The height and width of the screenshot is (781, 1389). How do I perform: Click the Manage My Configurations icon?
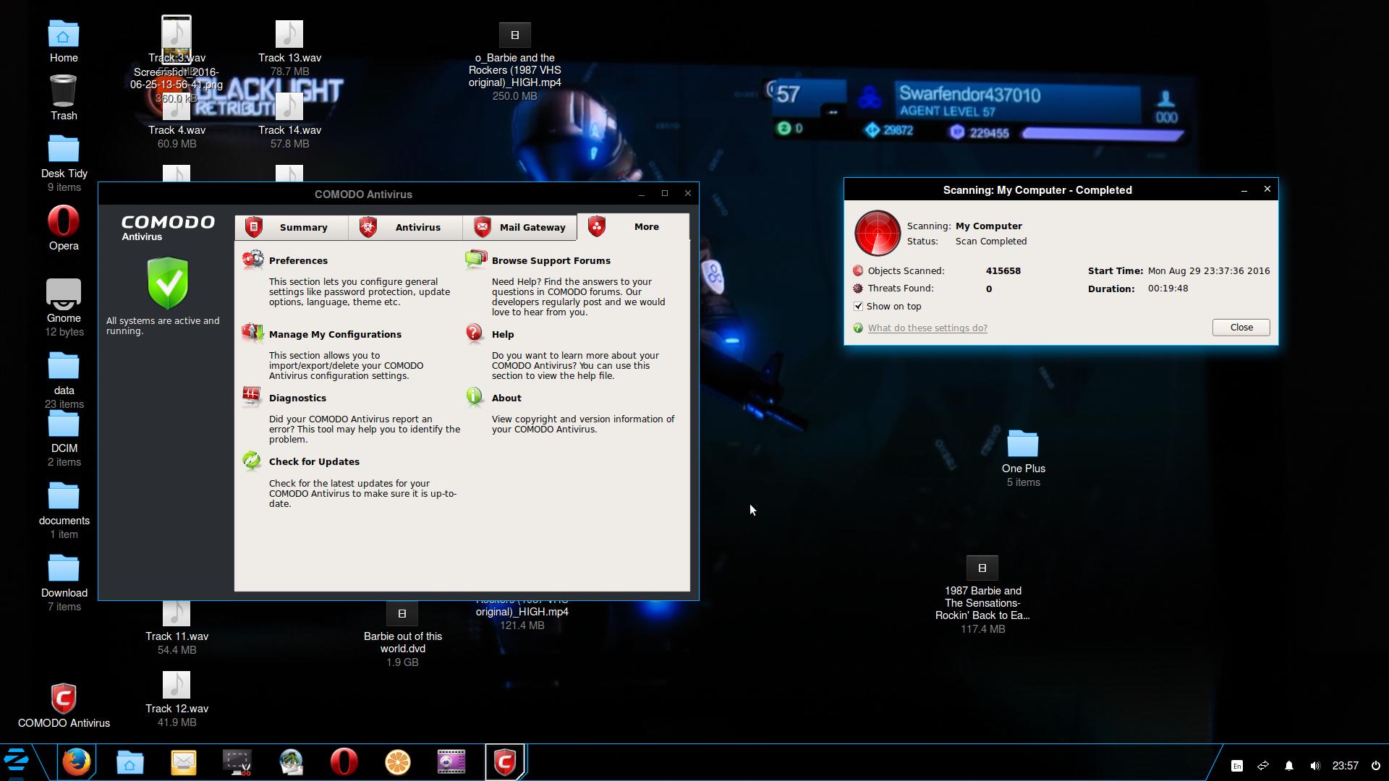click(x=251, y=333)
